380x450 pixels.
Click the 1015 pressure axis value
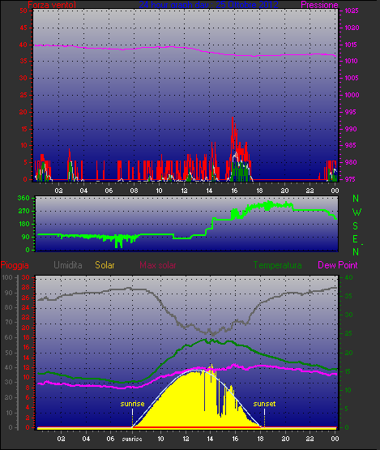352,45
